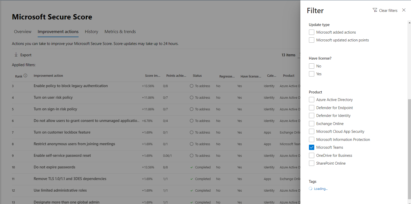Sort by Status column header

click(x=197, y=76)
